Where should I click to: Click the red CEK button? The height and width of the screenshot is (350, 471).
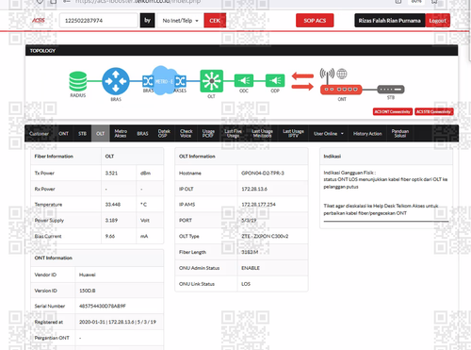pyautogui.click(x=215, y=21)
